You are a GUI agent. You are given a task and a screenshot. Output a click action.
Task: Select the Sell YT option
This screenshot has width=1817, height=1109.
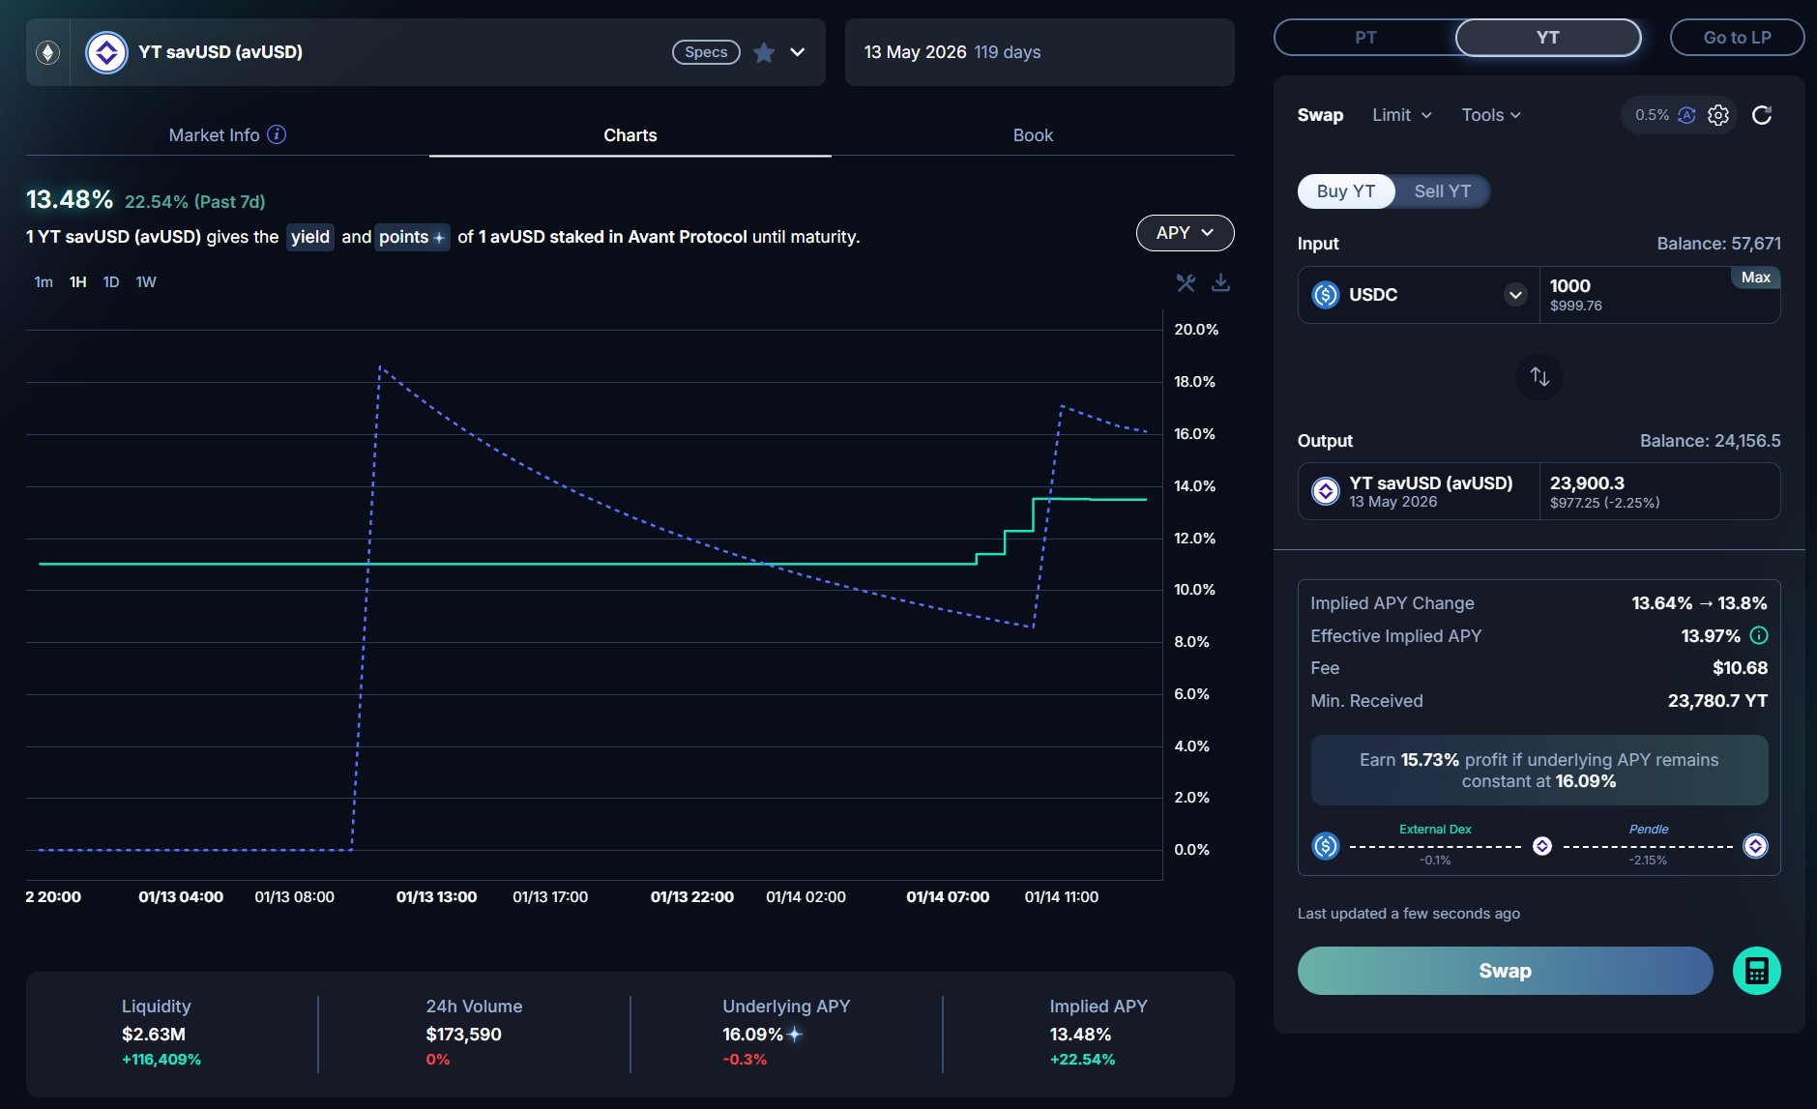pyautogui.click(x=1442, y=191)
